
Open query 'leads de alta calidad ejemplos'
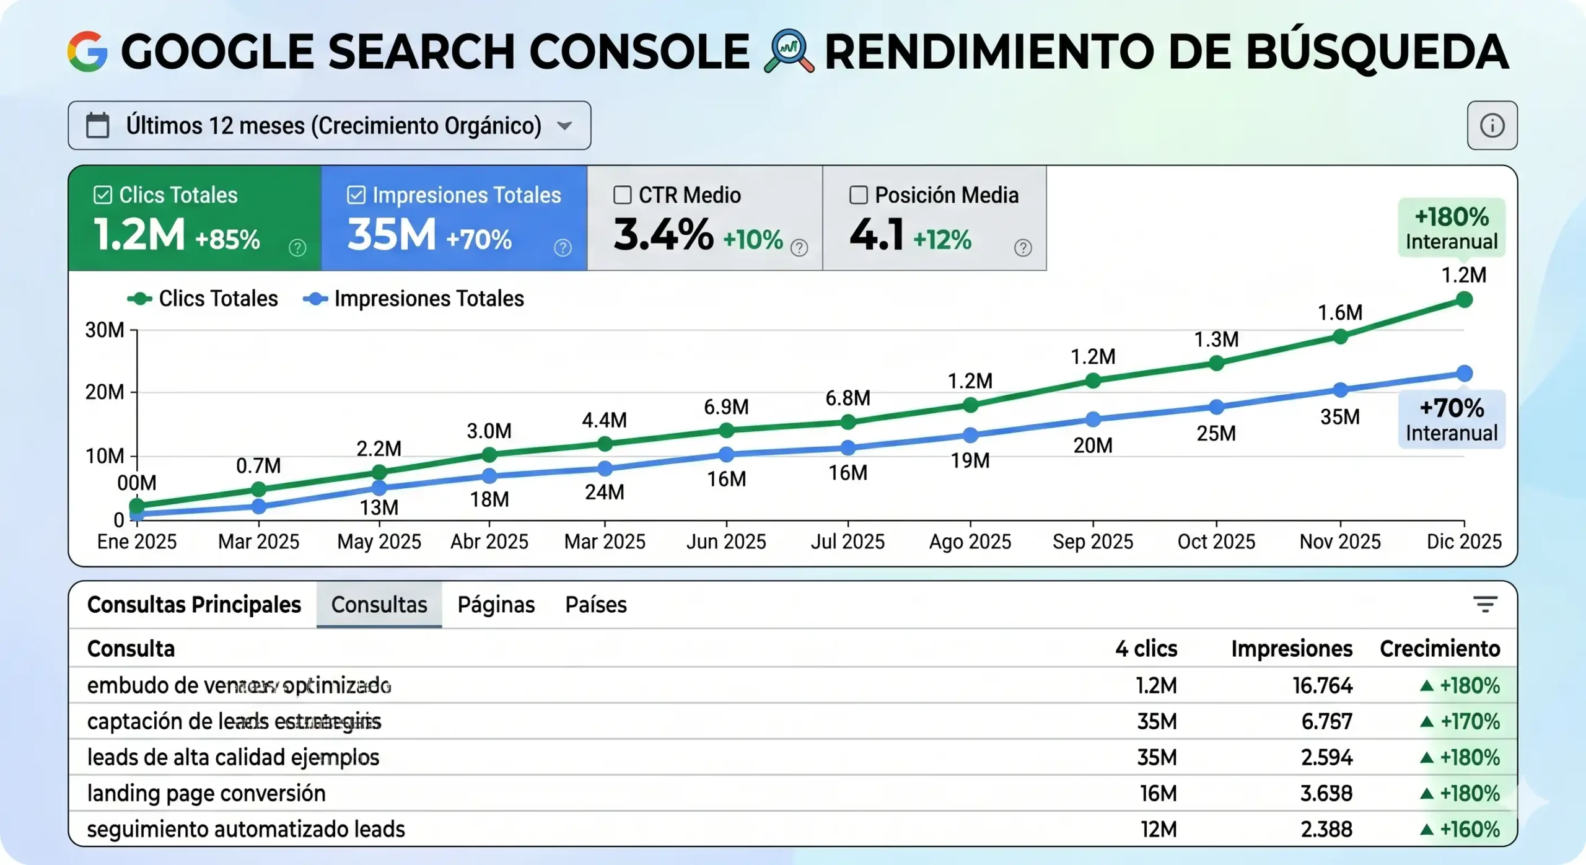[233, 757]
